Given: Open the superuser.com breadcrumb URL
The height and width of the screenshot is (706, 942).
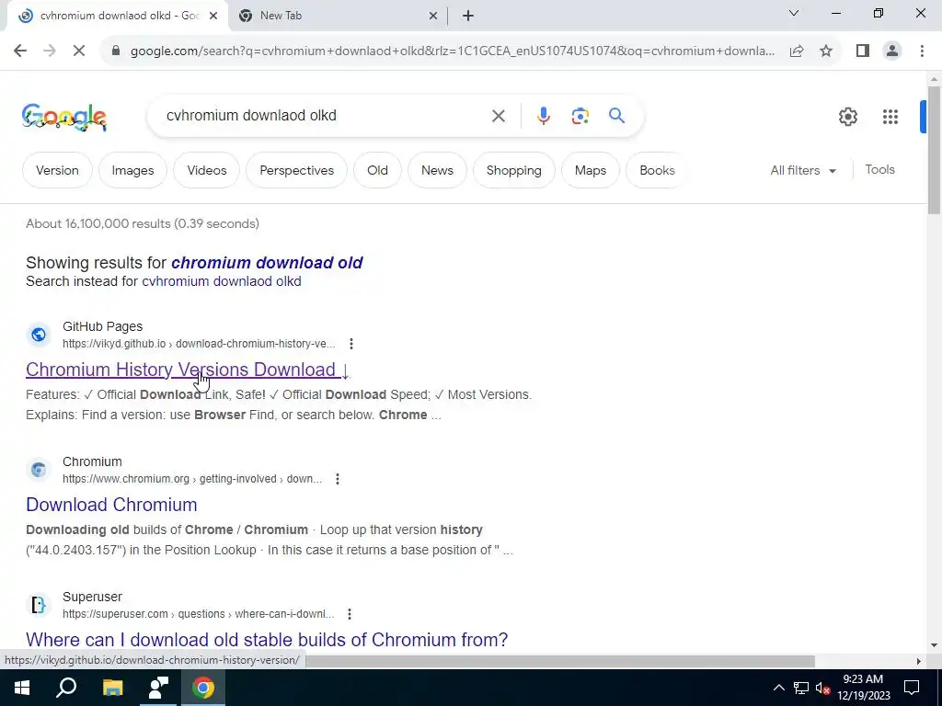Looking at the screenshot, I should click(x=198, y=614).
